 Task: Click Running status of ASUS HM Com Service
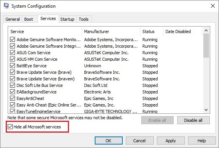(150, 59)
